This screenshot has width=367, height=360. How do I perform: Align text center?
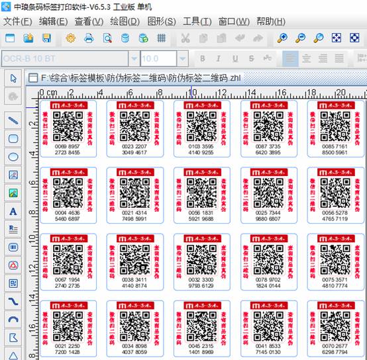(x=306, y=58)
